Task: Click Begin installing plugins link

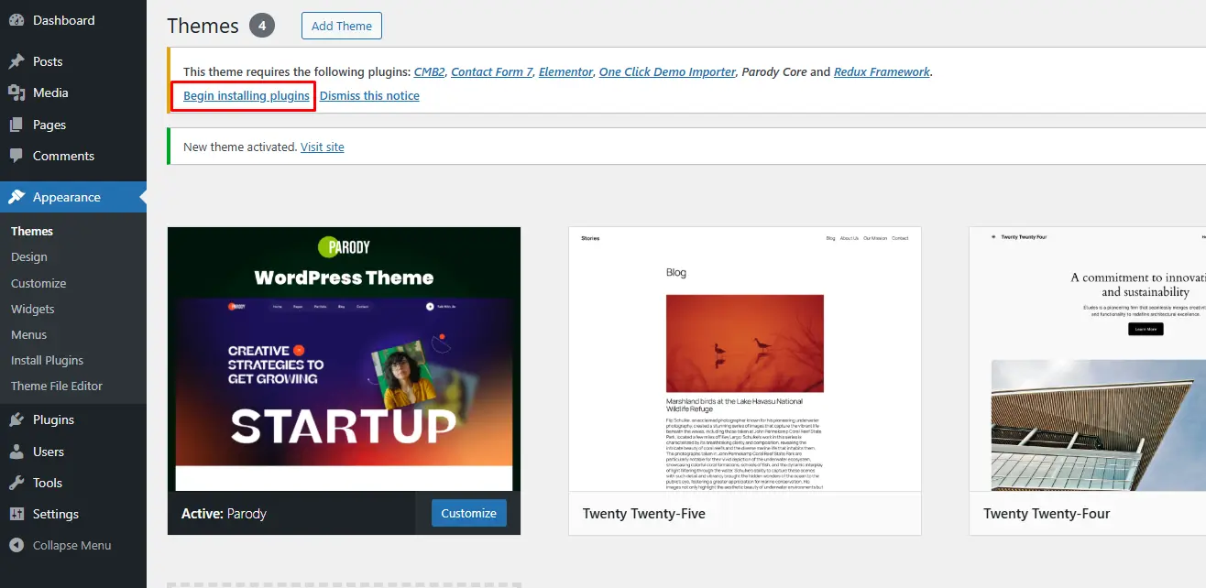Action: (247, 95)
